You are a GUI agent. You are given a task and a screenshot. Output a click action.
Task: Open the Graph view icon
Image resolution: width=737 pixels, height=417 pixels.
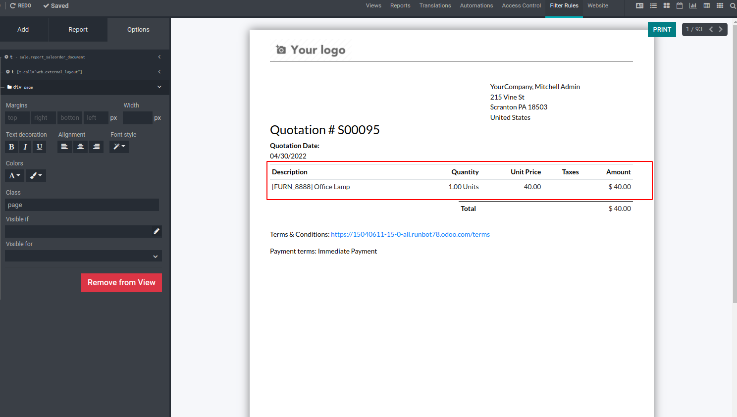693,6
